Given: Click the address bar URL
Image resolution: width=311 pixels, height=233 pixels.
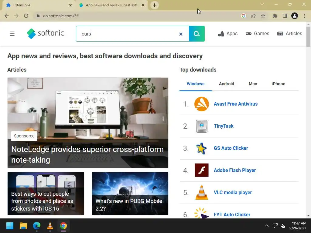Looking at the screenshot, I should point(61,16).
